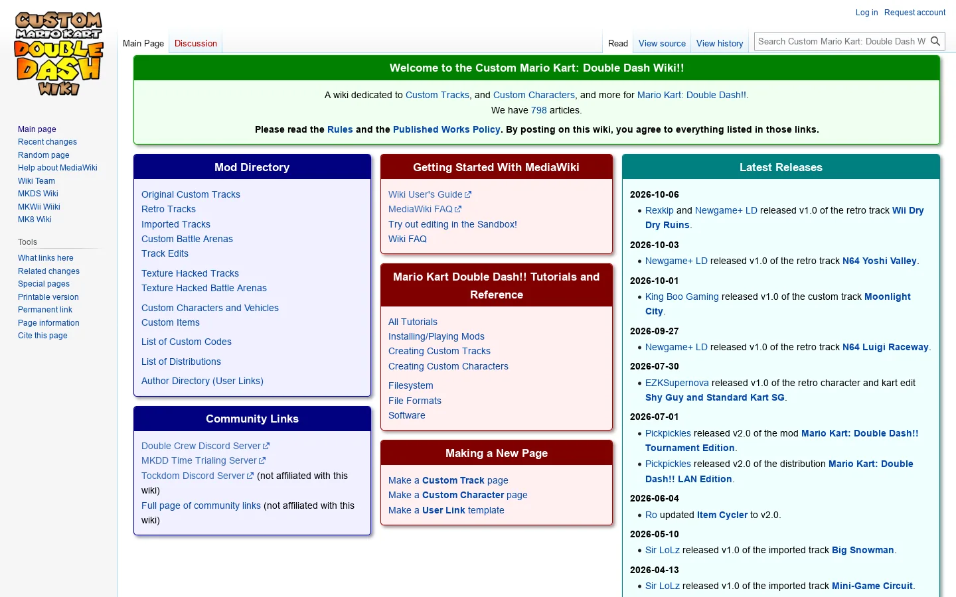Open Recent changes in the sidebar
956x597 pixels.
click(47, 142)
